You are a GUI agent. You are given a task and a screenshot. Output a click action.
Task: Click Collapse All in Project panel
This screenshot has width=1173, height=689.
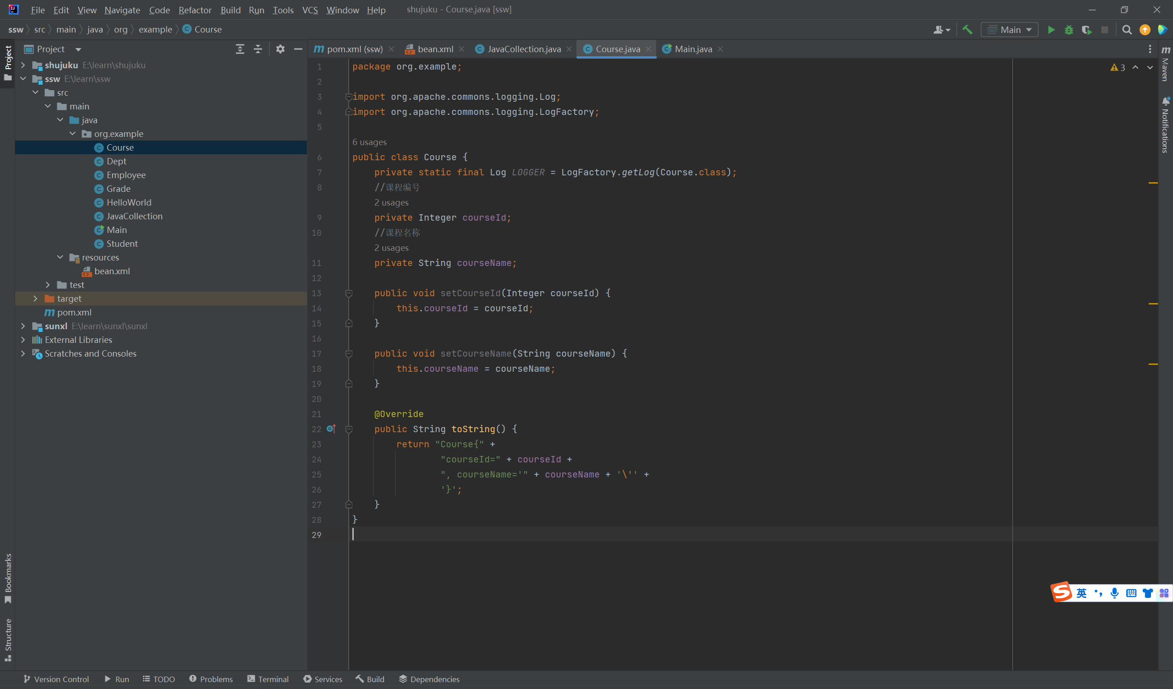click(x=258, y=49)
